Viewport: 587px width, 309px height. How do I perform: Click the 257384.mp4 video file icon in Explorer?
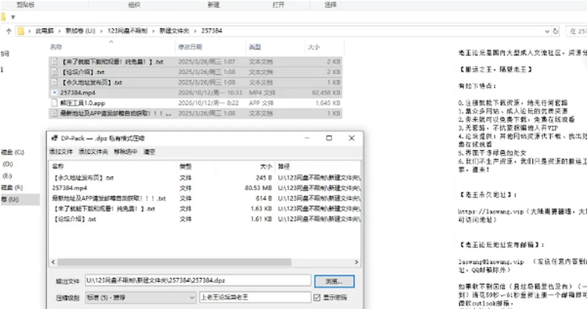(54, 93)
